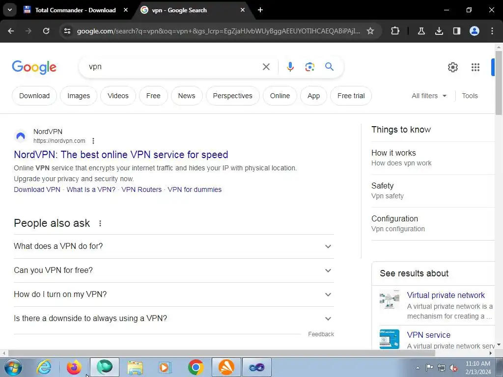Open tab search dropdown arrow
Screen dimensions: 503x377
10,10
